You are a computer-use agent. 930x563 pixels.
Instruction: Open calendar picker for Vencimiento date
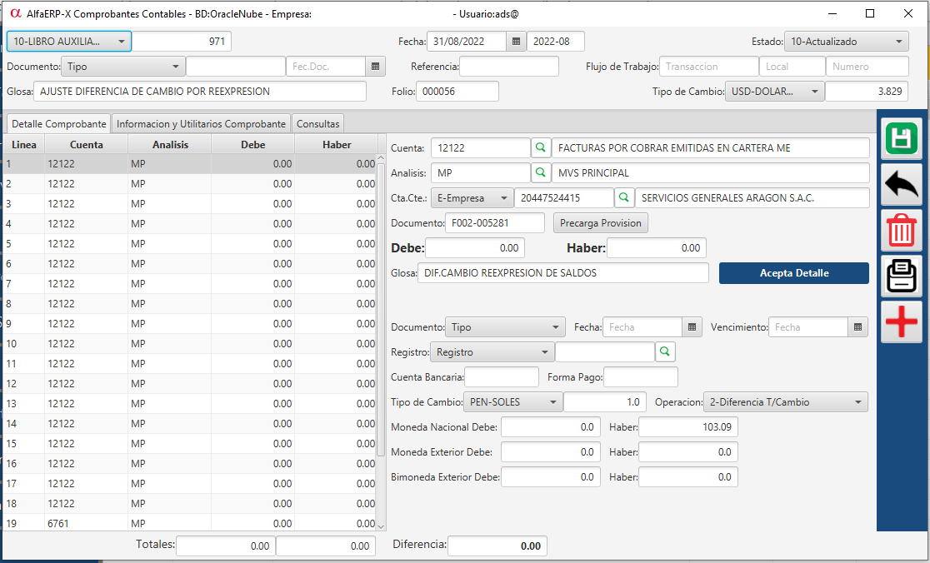click(x=858, y=327)
